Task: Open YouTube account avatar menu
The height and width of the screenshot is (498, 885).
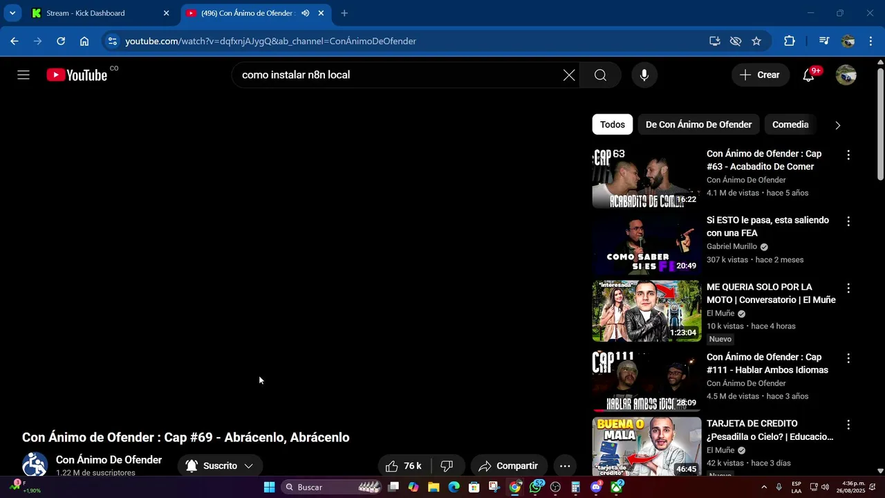Action: (846, 75)
